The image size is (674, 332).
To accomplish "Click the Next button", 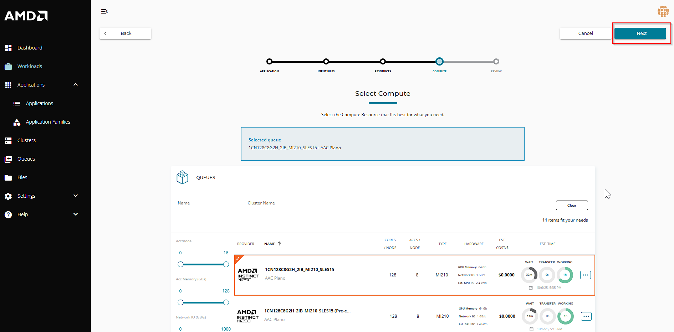I will click(x=640, y=33).
